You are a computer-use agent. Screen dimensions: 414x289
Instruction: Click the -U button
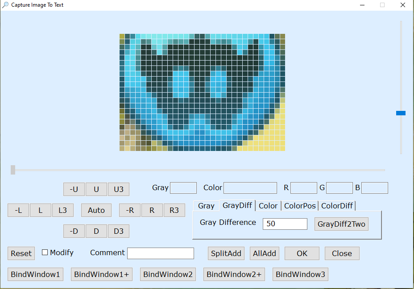(74, 189)
